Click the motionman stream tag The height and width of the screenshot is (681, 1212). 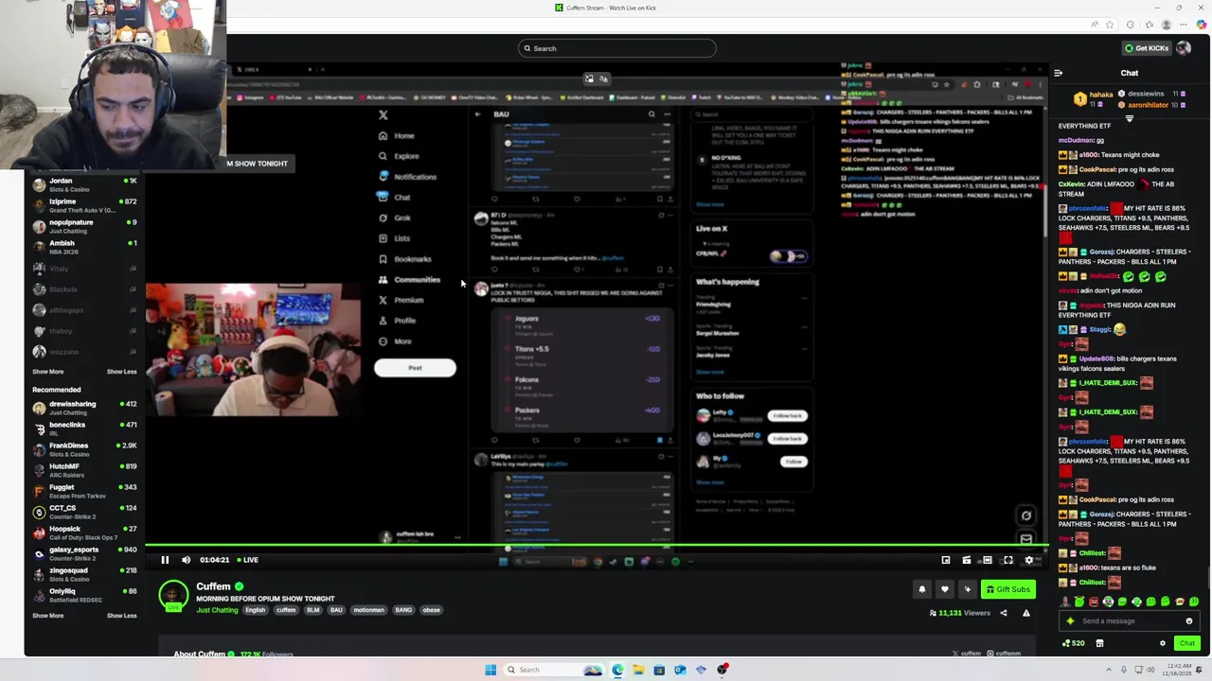point(369,610)
